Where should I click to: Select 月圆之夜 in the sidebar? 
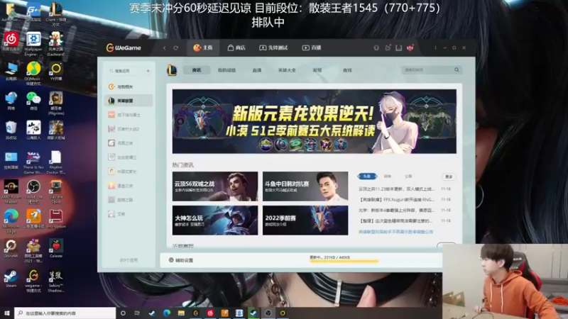[x=121, y=143]
